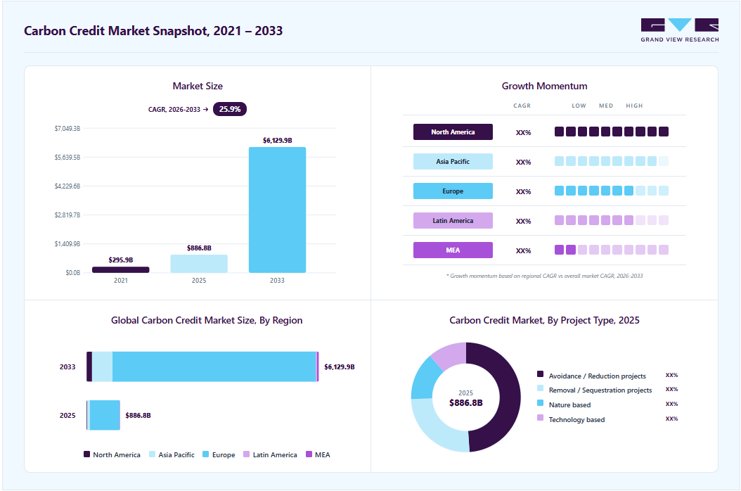Click the MED momentum header
The image size is (741, 491).
tap(606, 106)
